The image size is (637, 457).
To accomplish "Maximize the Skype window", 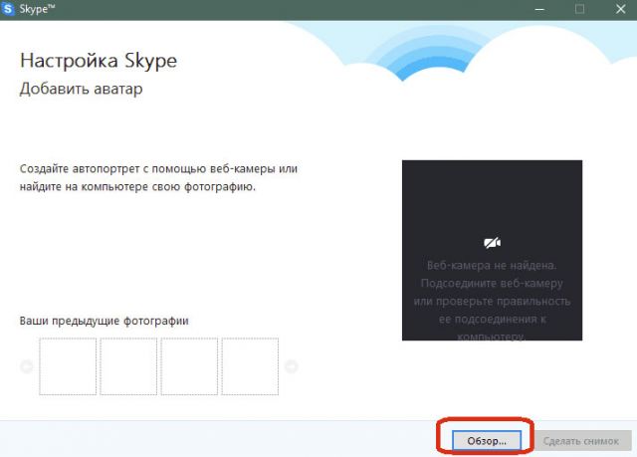I will (x=579, y=9).
